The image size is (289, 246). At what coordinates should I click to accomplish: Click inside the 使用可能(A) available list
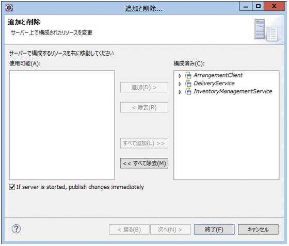pyautogui.click(x=62, y=125)
